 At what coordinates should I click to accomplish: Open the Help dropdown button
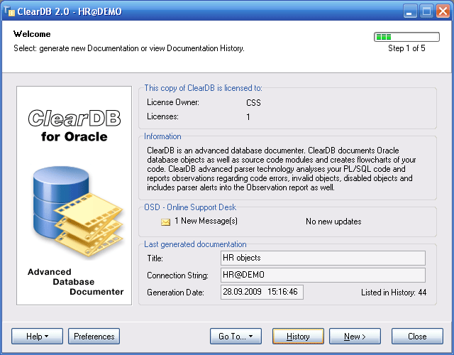pos(37,336)
